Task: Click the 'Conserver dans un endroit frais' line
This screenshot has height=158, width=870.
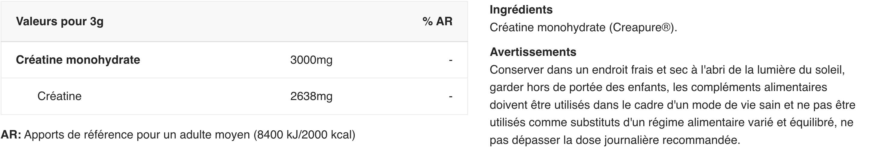Action: pos(667,70)
